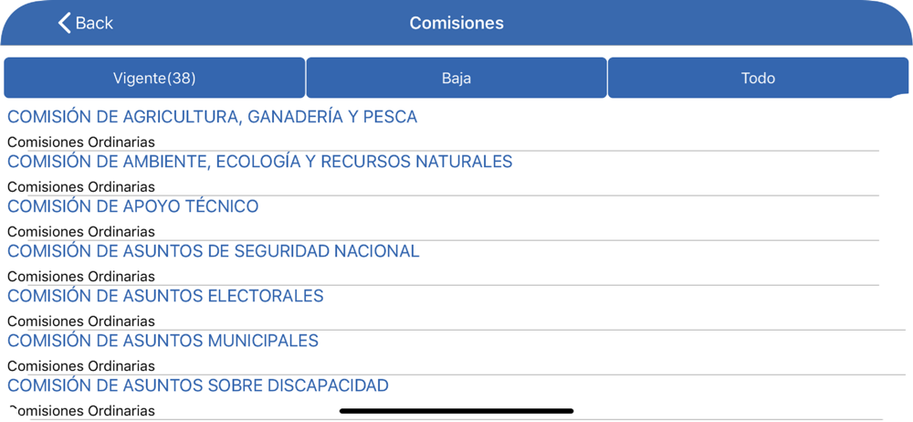Click the Comisiones header title
913x422 pixels.
[456, 24]
